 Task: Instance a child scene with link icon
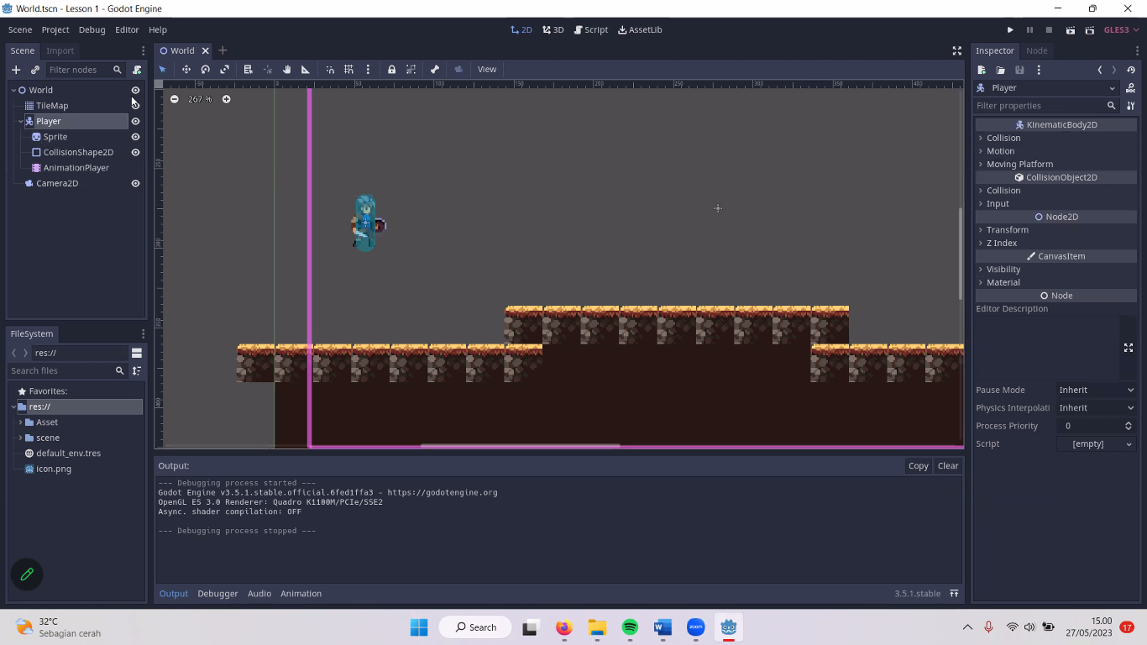click(35, 70)
